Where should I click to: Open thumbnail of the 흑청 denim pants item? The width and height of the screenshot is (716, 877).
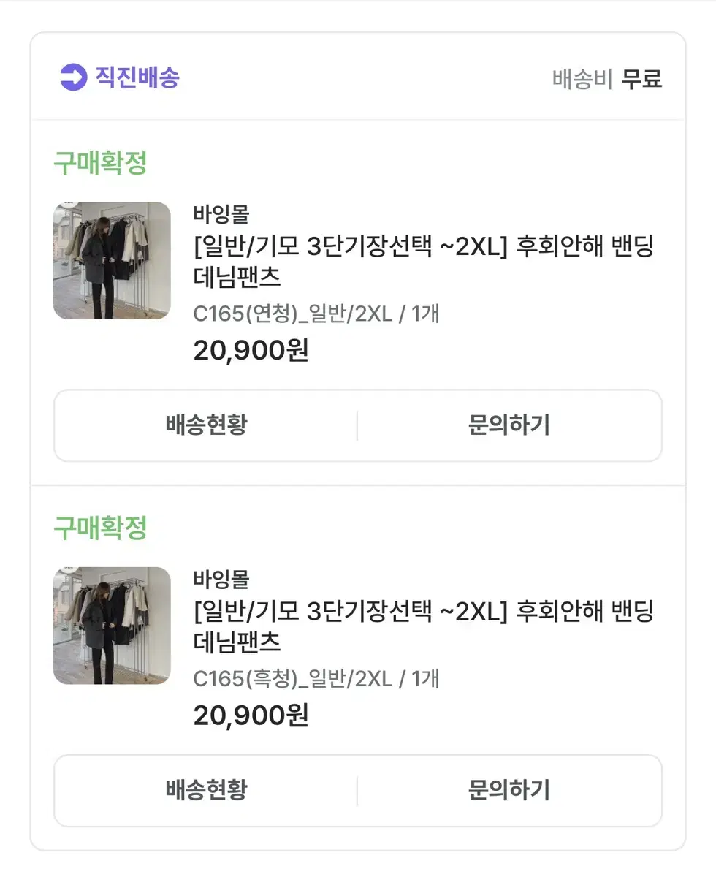coord(112,626)
